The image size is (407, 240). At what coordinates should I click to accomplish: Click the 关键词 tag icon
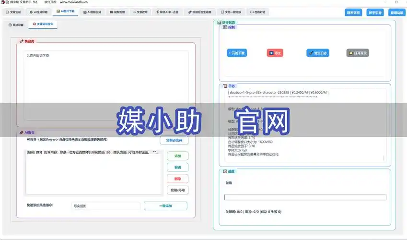tap(22, 41)
